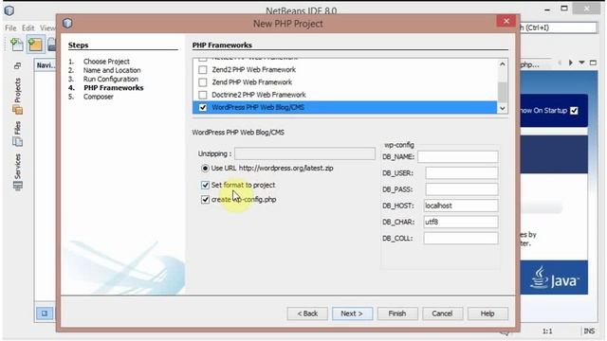Toggle the partially visible top framework checkbox
Viewport: 607px width, 341px height.
[x=202, y=59]
